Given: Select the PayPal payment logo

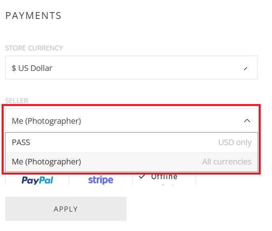Looking at the screenshot, I should 37,180.
